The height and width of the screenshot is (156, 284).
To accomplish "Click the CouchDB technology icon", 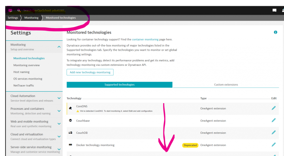I will tap(71, 133).
